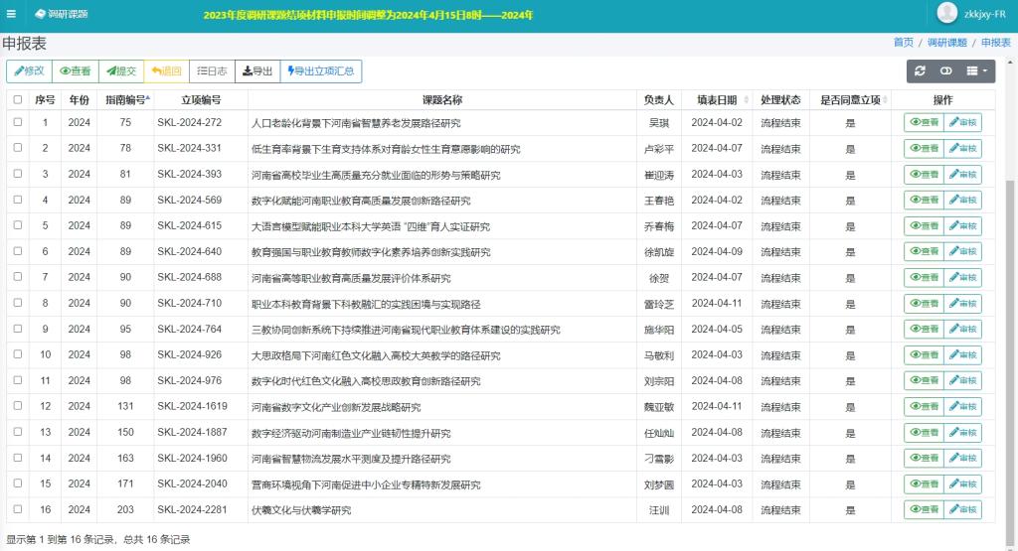This screenshot has width=1018, height=551.
Task: Click the hamburger menu icon at top left
Action: [x=12, y=14]
